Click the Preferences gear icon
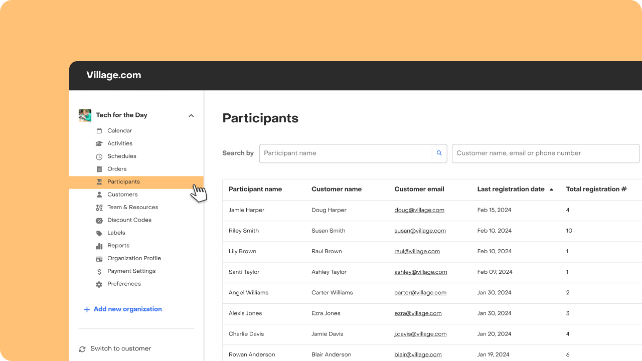 pos(99,284)
